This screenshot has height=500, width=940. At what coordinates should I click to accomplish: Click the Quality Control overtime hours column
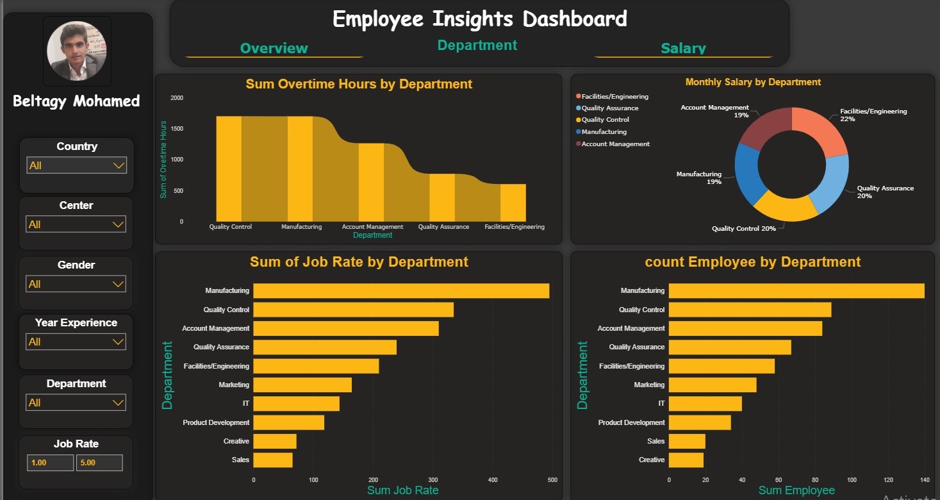[x=229, y=169]
